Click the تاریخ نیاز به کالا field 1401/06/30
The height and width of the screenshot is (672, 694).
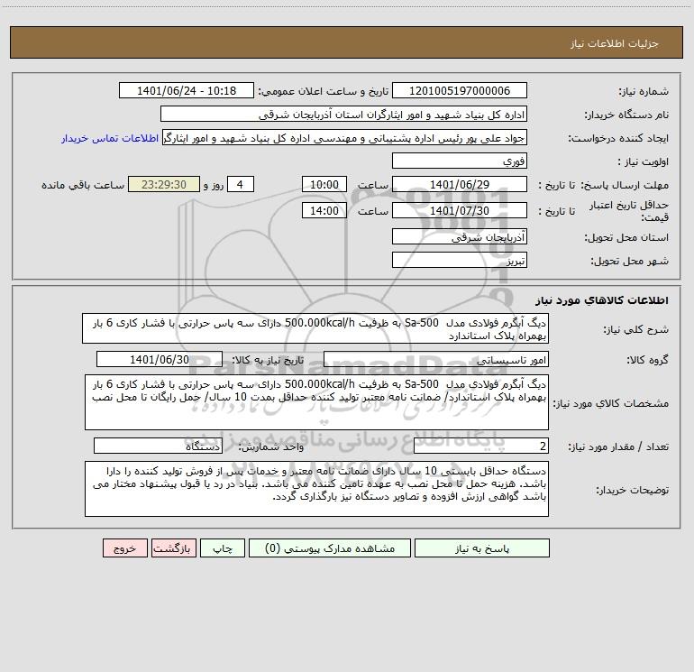click(160, 359)
